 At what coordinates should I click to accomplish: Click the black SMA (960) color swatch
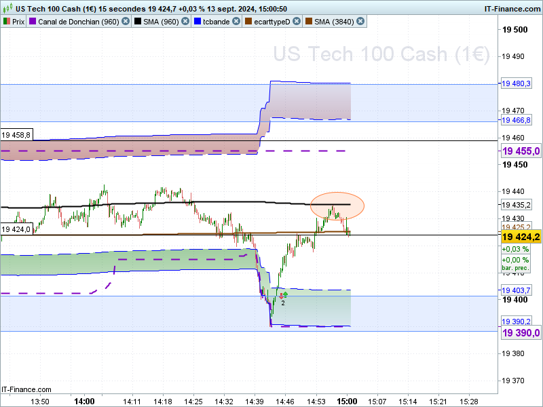[138, 22]
